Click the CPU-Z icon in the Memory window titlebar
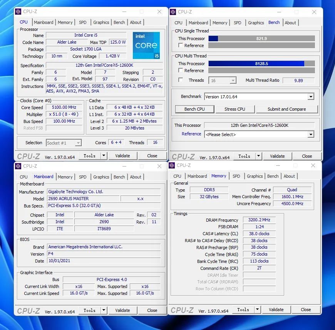Viewport: 335px width, 330px height. click(172, 165)
